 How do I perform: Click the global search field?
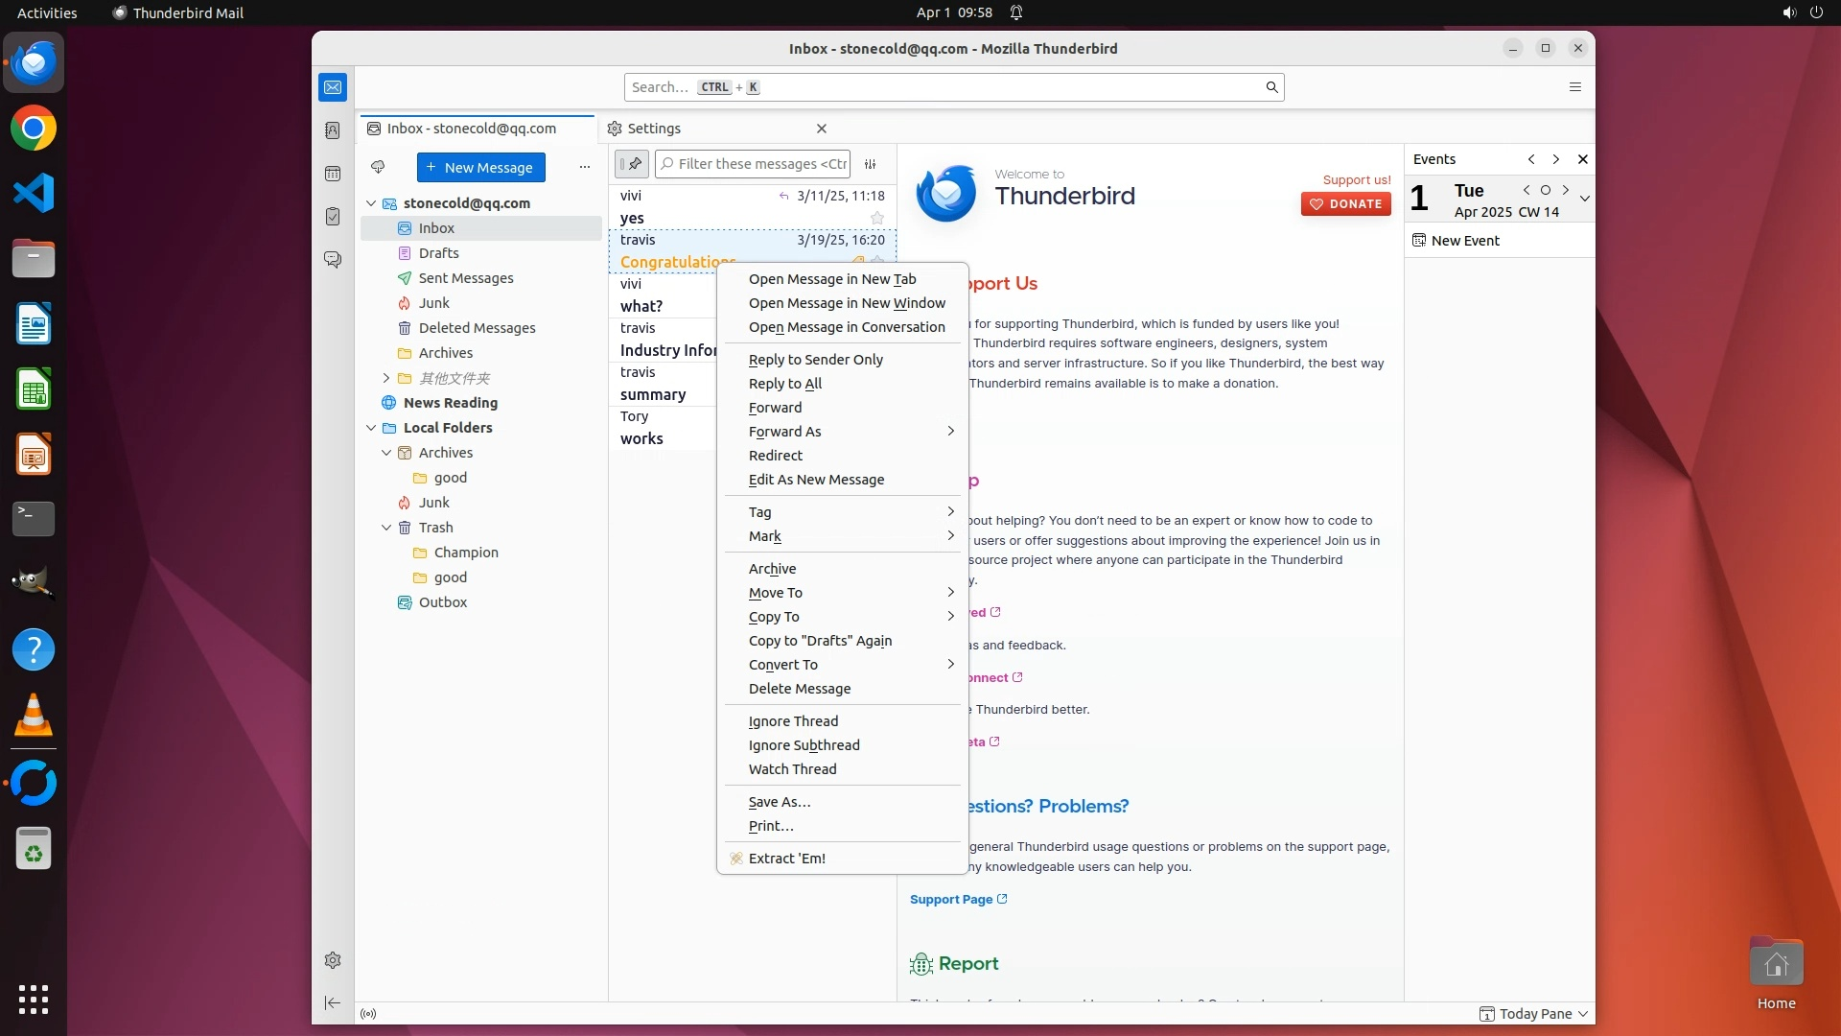click(959, 87)
